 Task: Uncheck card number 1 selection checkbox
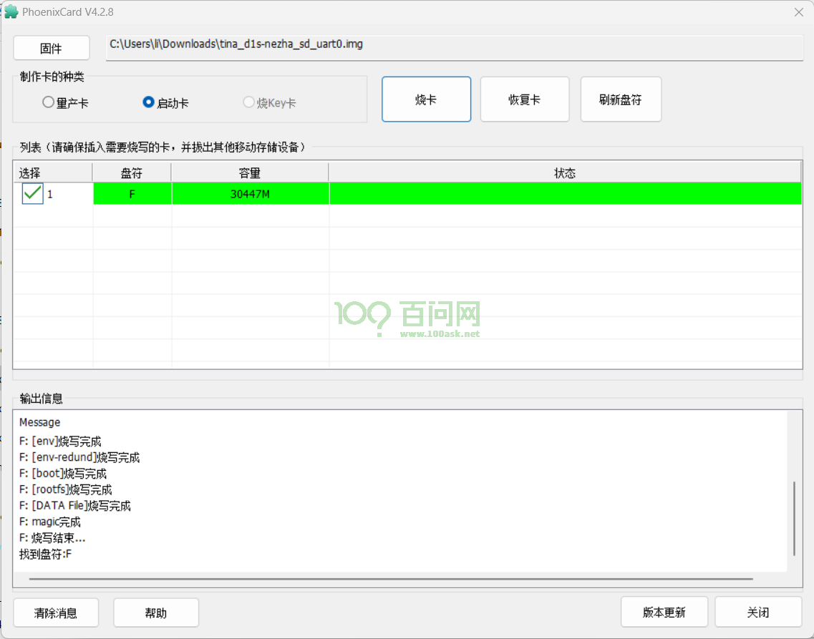click(31, 193)
